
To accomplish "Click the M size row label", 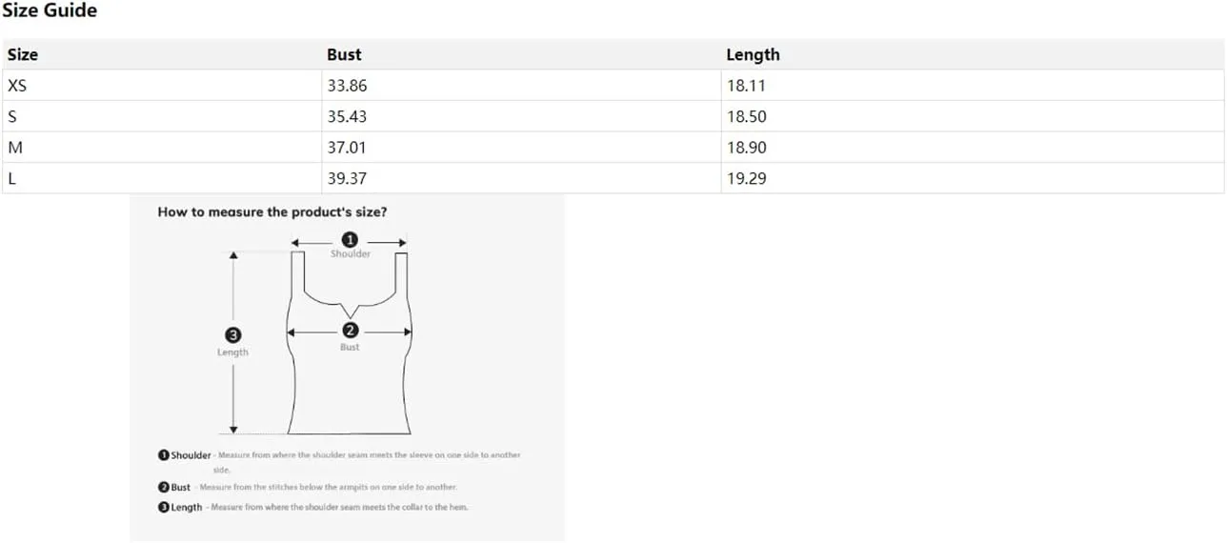I will point(14,148).
